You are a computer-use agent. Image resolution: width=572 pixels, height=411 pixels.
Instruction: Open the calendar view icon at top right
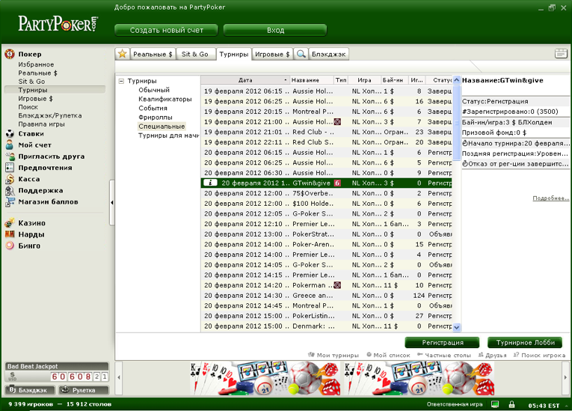(x=561, y=53)
